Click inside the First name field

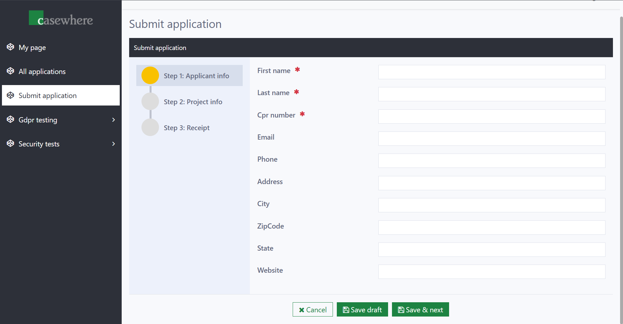click(491, 72)
